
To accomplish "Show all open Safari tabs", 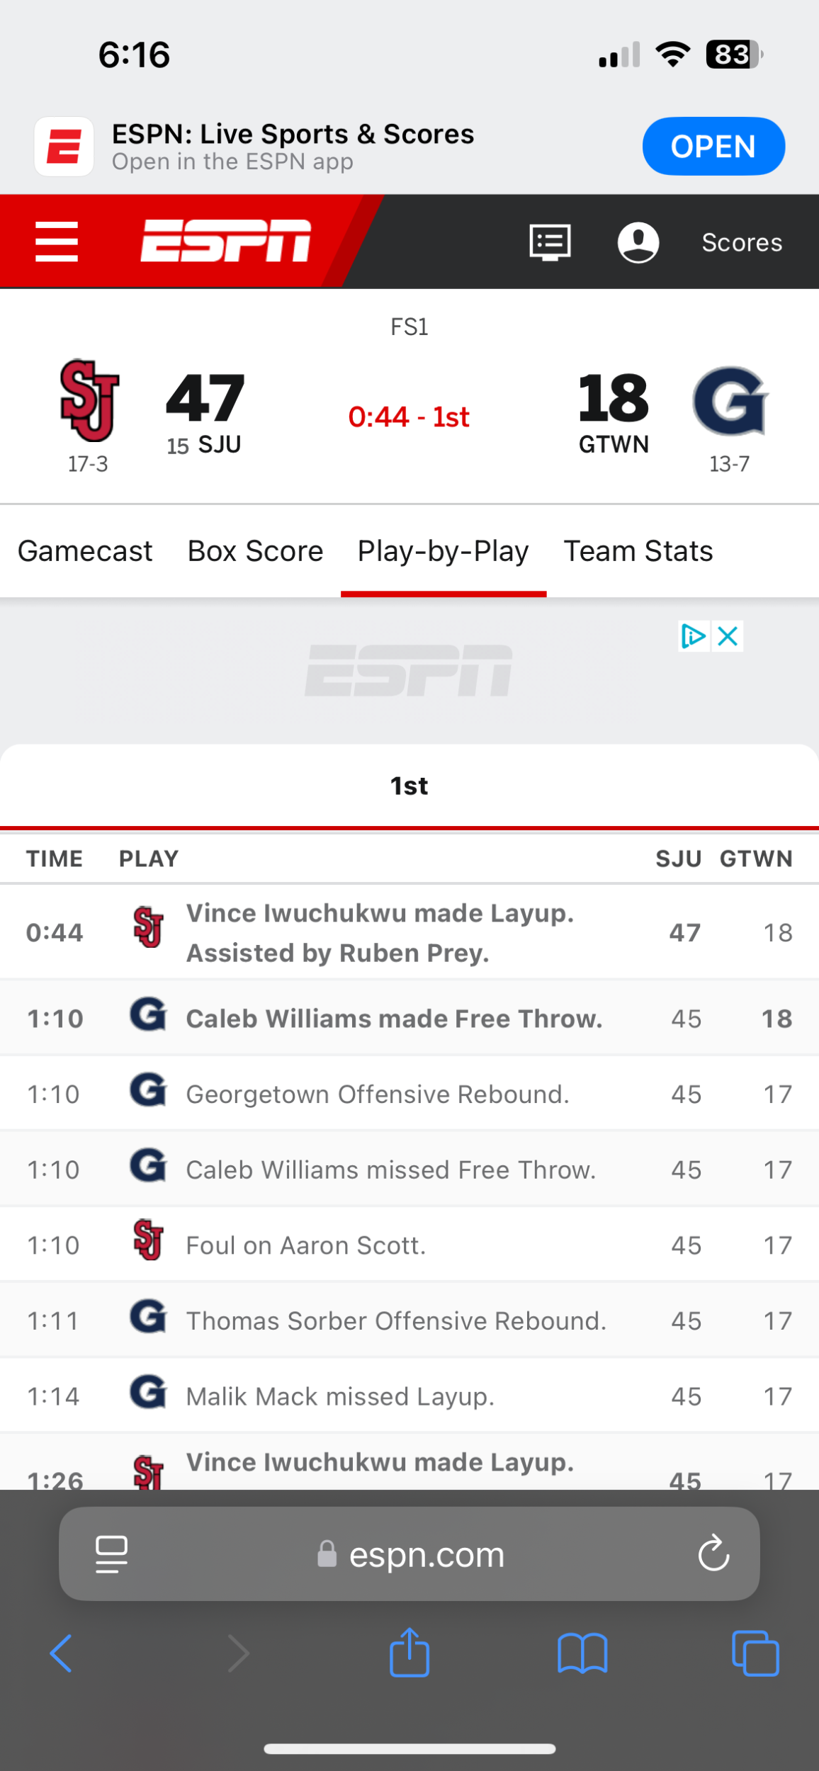I will (755, 1654).
